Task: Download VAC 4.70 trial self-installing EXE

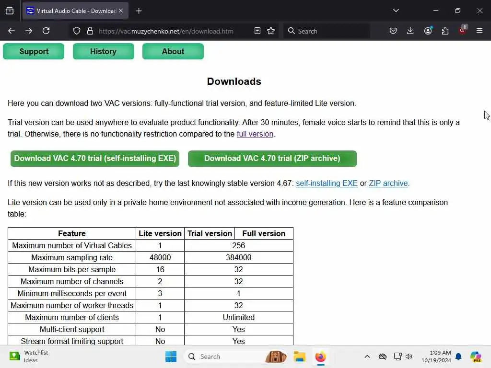Action: pyautogui.click(x=95, y=158)
